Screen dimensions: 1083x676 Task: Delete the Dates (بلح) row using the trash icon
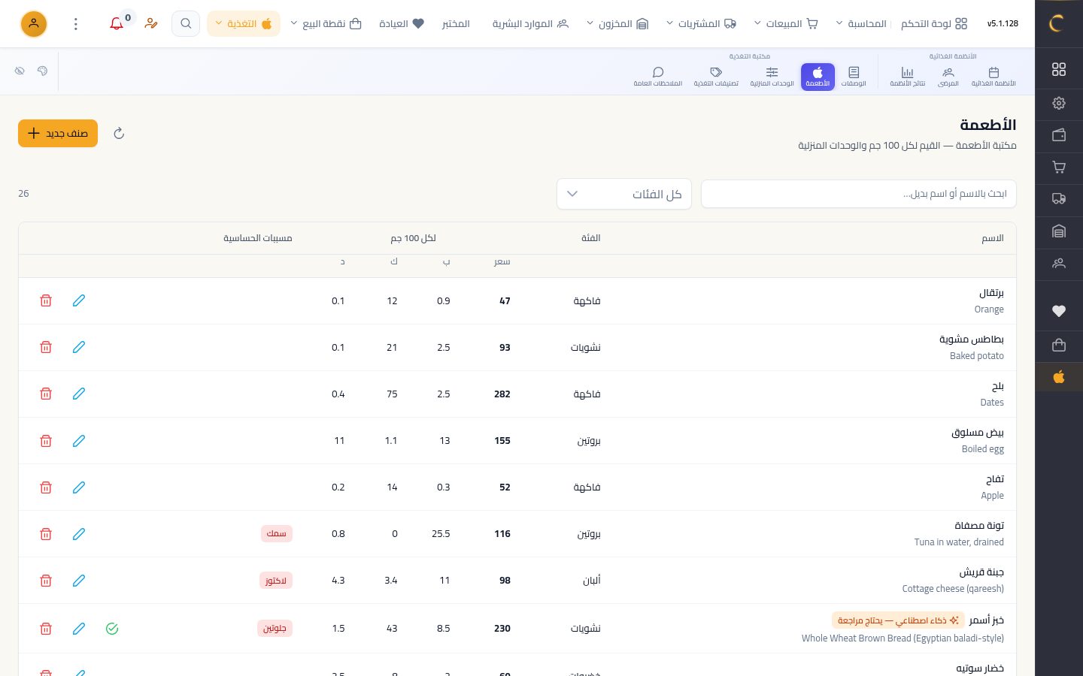point(46,394)
